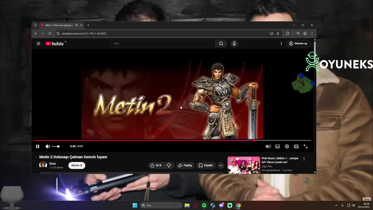Start voice search with microphone icon
The height and width of the screenshot is (210, 373).
click(234, 43)
